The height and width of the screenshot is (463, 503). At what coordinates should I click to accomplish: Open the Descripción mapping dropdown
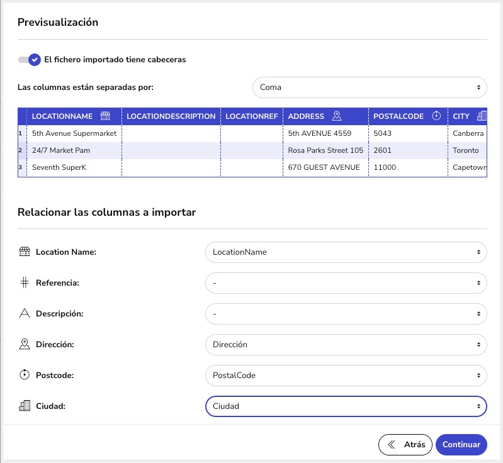coord(346,313)
